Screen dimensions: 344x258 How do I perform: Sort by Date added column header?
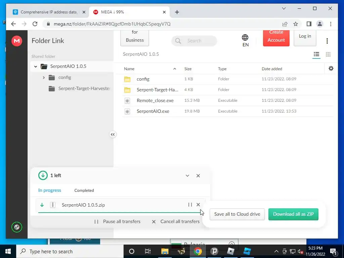pos(272,69)
